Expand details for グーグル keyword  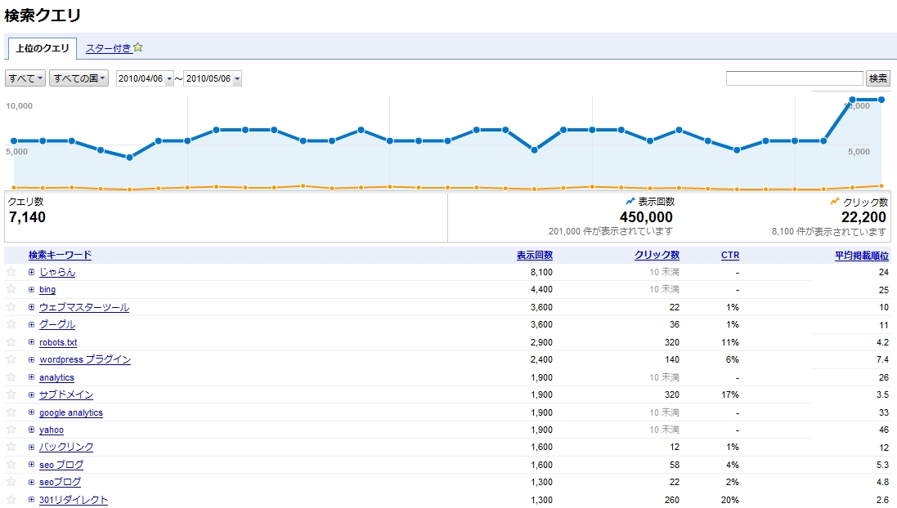click(31, 324)
